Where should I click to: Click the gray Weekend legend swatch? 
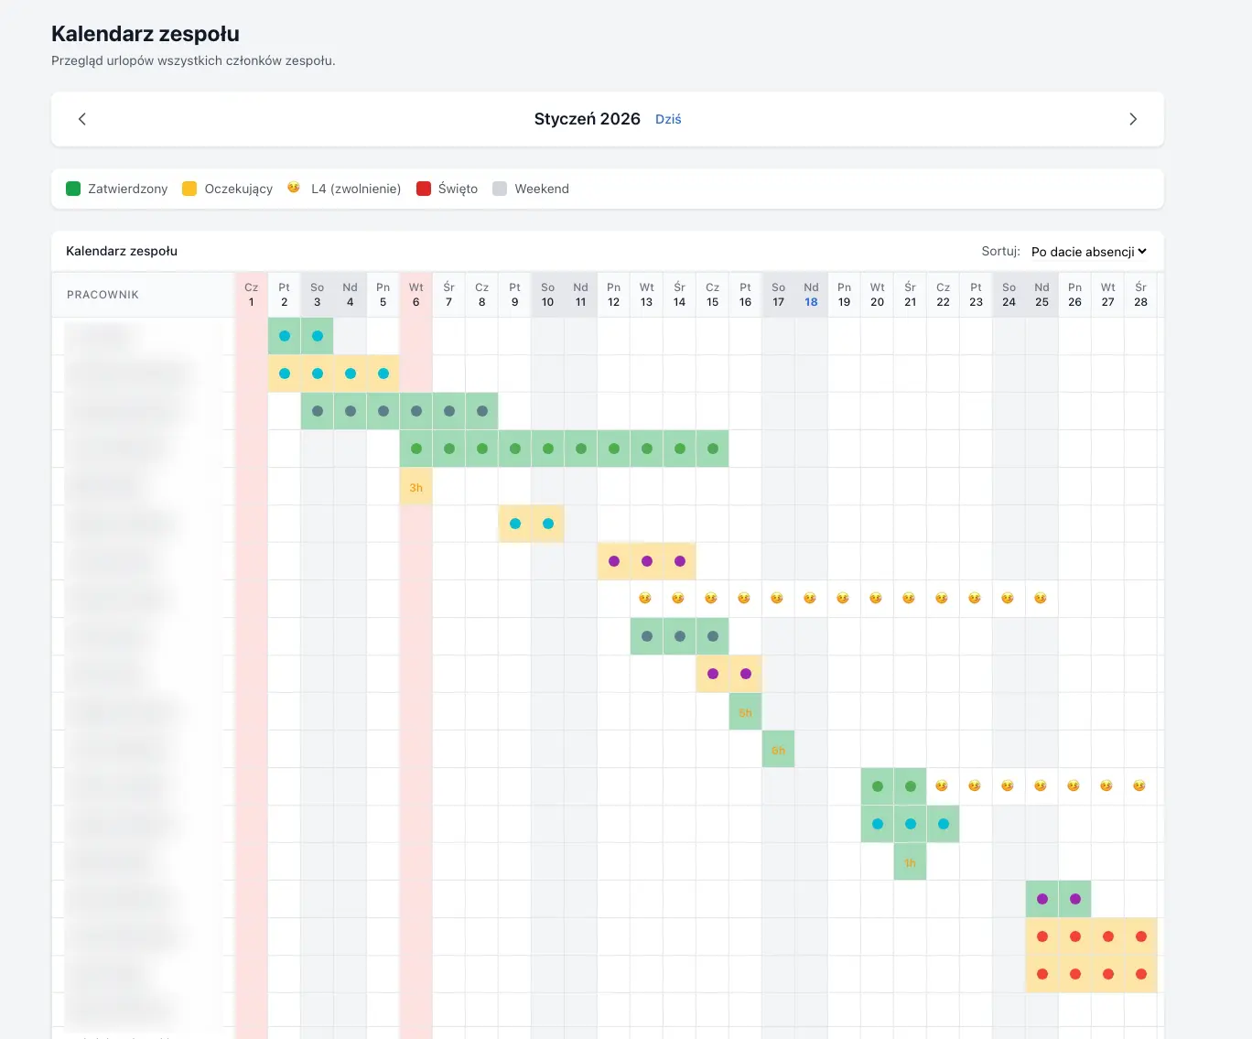click(x=500, y=189)
